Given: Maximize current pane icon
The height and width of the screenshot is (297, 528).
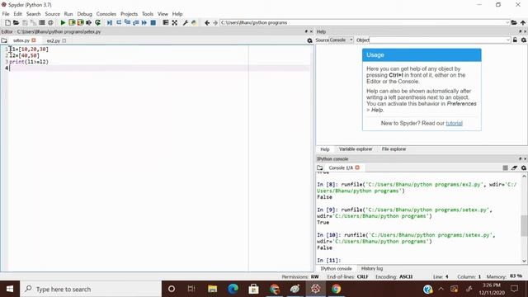Looking at the screenshot, I should 165,22.
